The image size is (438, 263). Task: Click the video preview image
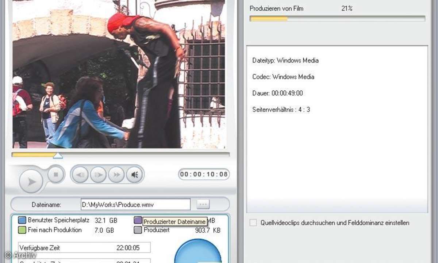coord(119,74)
